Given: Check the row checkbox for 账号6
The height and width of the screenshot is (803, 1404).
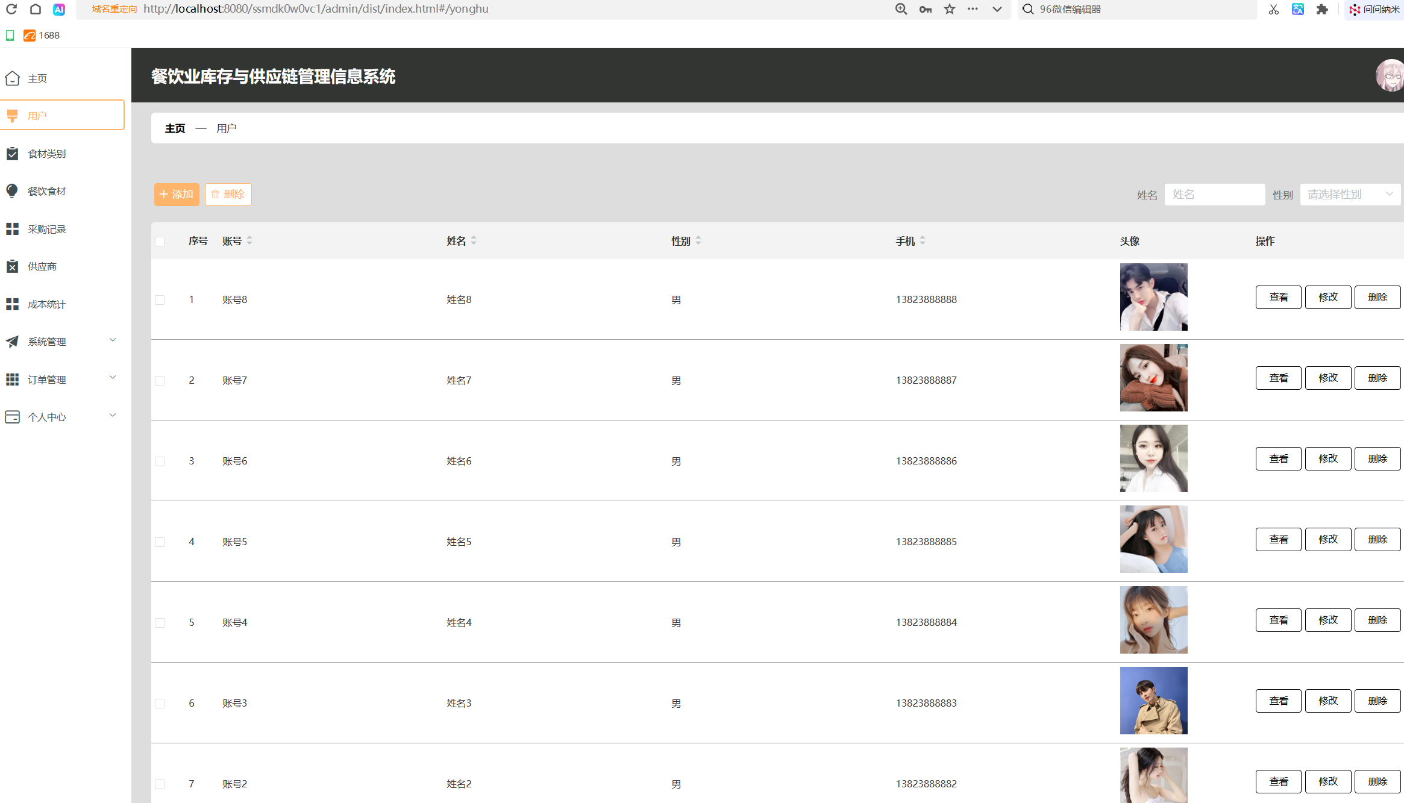Looking at the screenshot, I should pyautogui.click(x=160, y=461).
